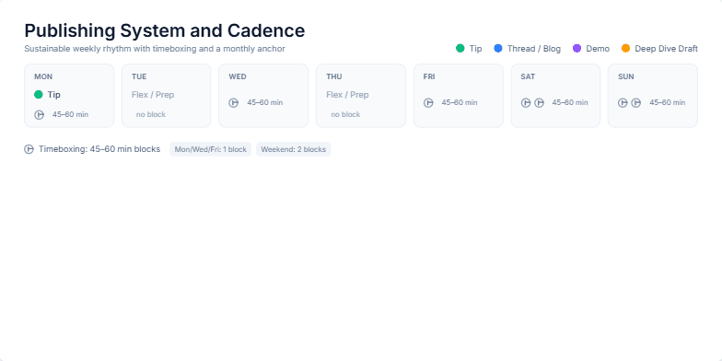Click the clock icon in the WED card
The width and height of the screenshot is (722, 361).
click(234, 103)
